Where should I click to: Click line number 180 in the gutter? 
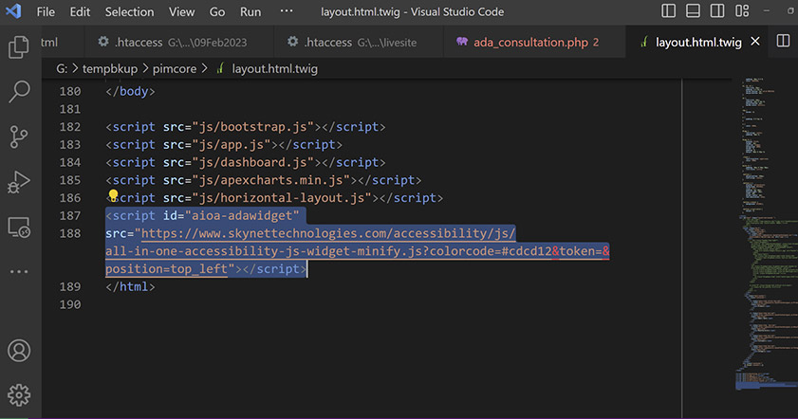[70, 91]
